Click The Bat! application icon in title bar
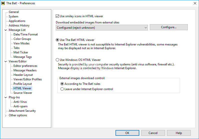 (3, 3)
